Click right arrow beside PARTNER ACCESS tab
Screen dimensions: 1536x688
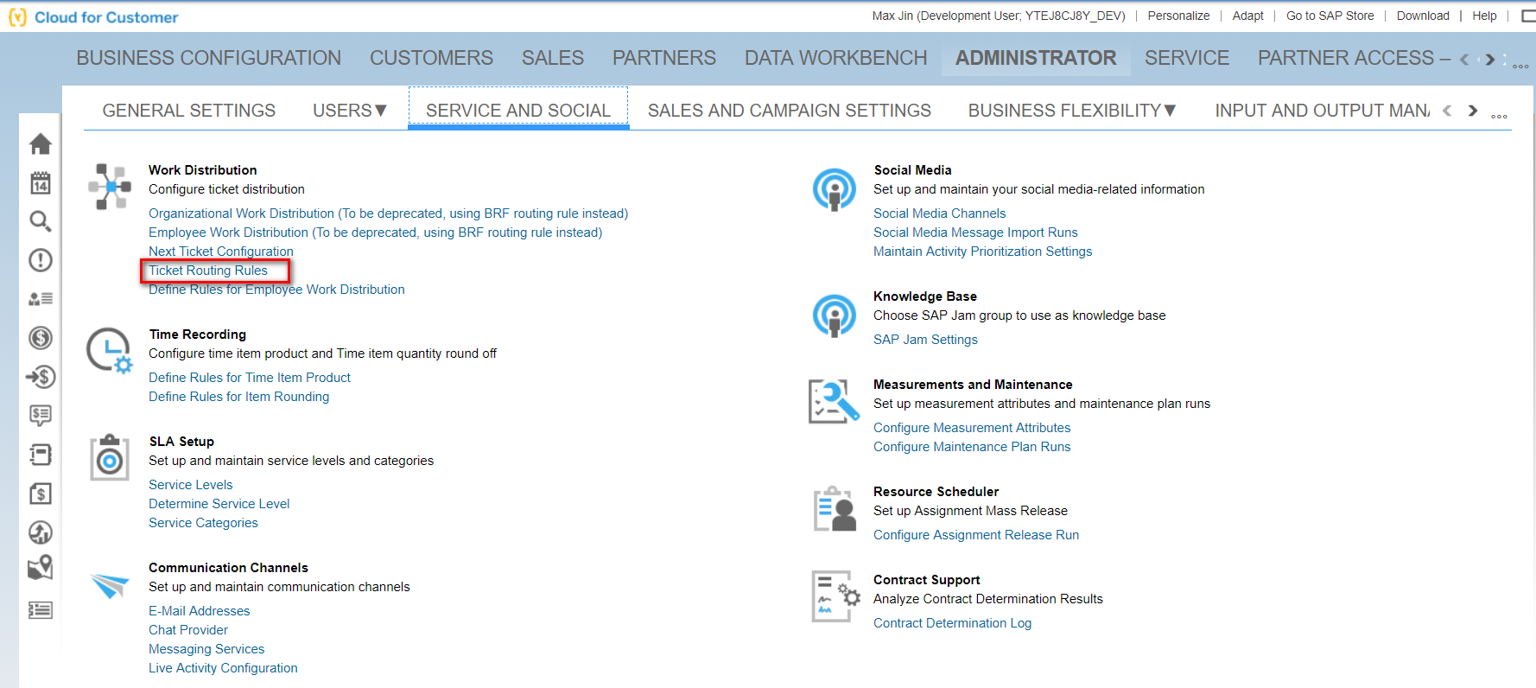click(1490, 60)
